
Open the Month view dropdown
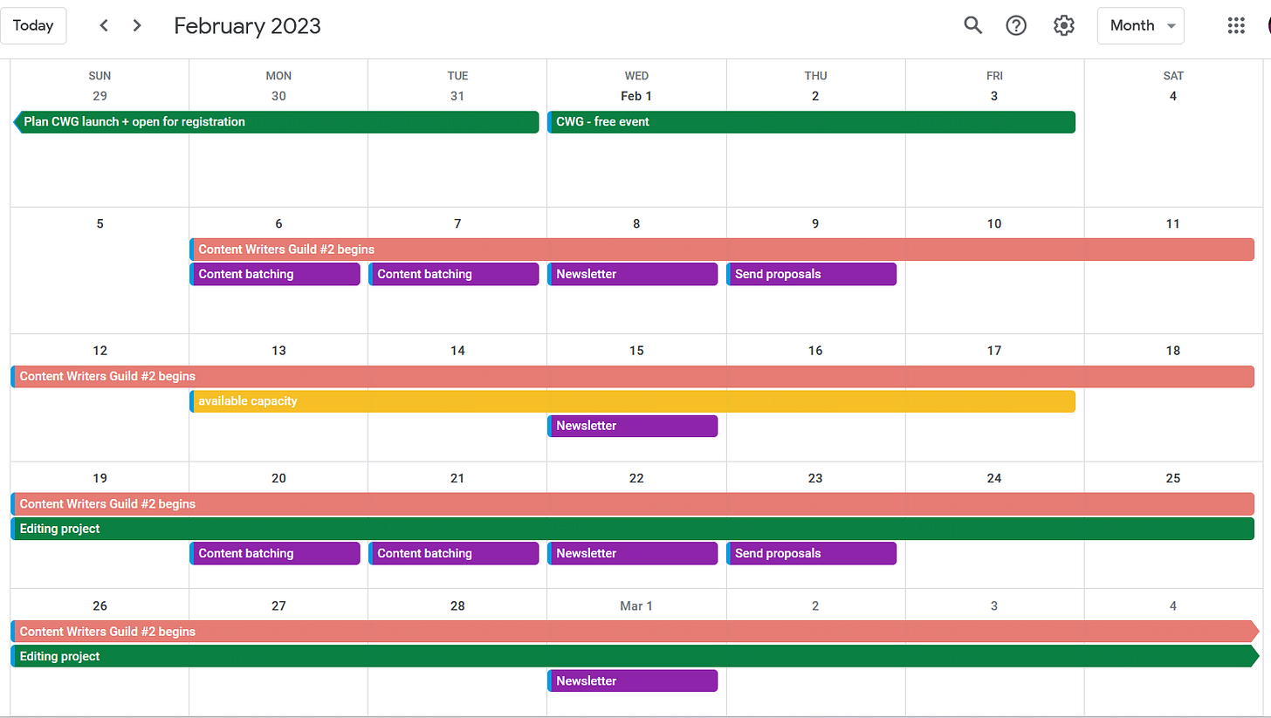pyautogui.click(x=1141, y=25)
